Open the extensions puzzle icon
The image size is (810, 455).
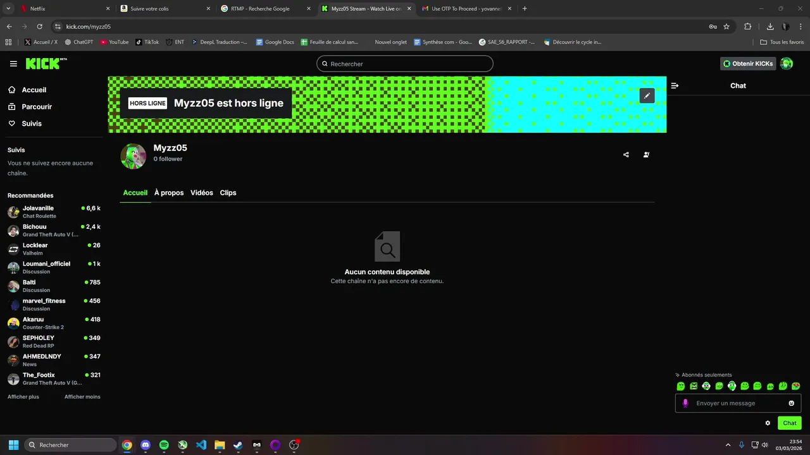click(x=748, y=27)
